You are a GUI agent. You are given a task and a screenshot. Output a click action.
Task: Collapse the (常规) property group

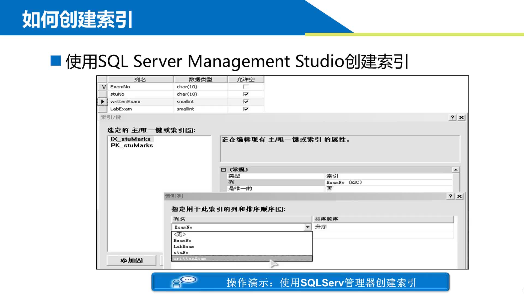pos(223,170)
